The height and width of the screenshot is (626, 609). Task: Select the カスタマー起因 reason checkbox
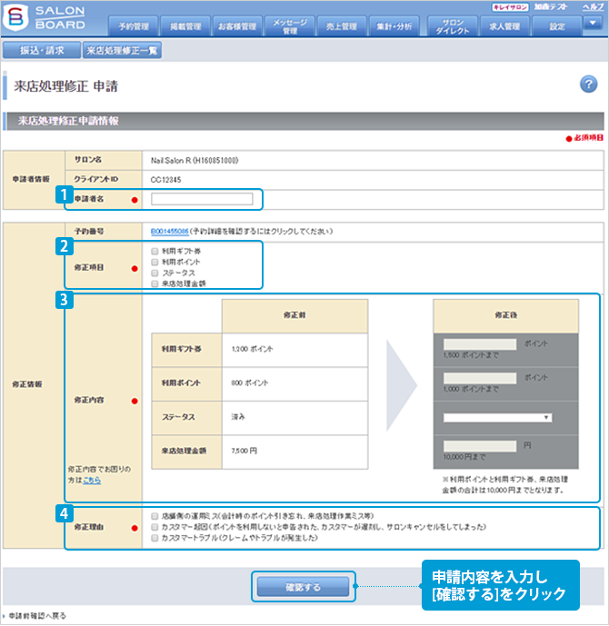point(155,526)
